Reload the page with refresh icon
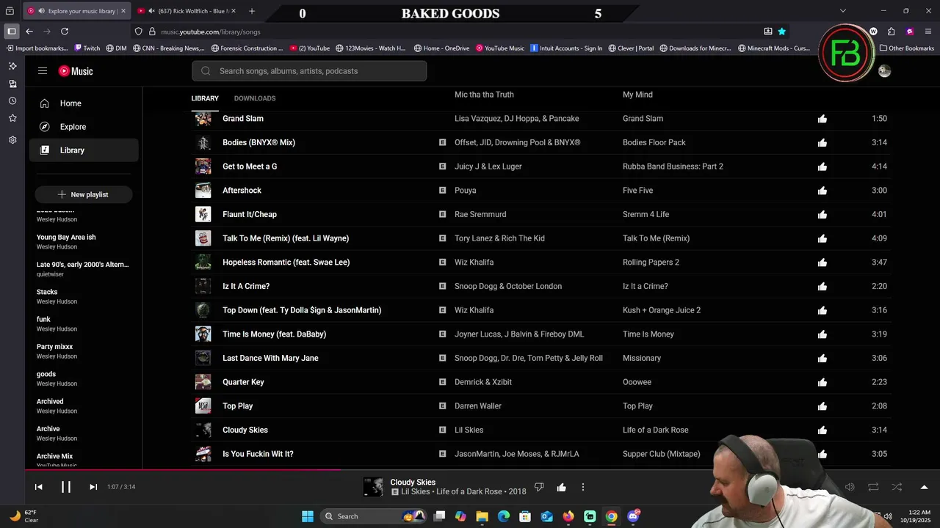Viewport: 940px width, 528px height. pos(65,32)
